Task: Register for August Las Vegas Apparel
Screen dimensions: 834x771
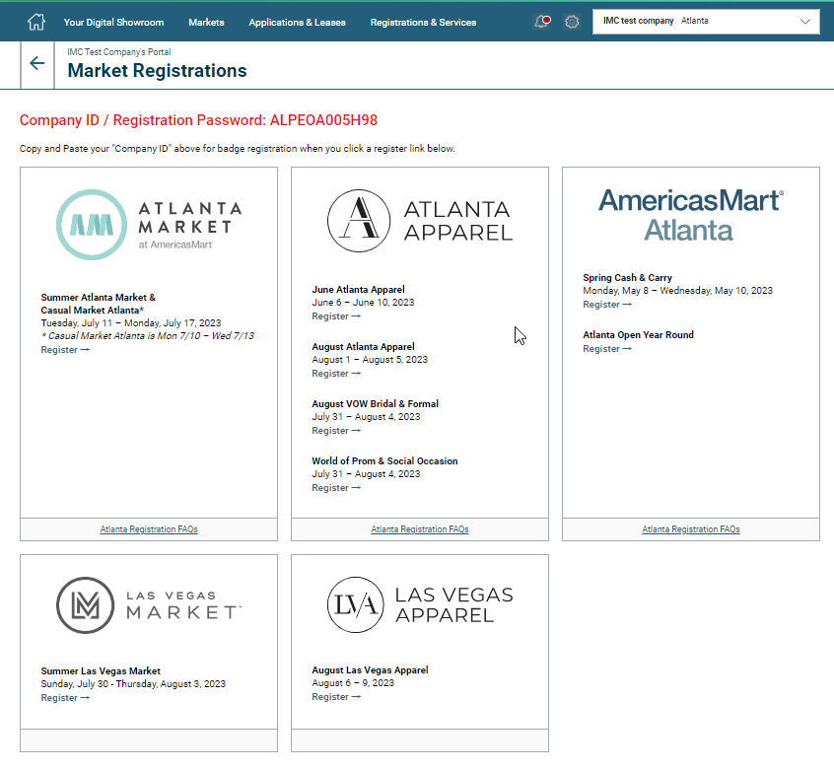Action: [336, 696]
